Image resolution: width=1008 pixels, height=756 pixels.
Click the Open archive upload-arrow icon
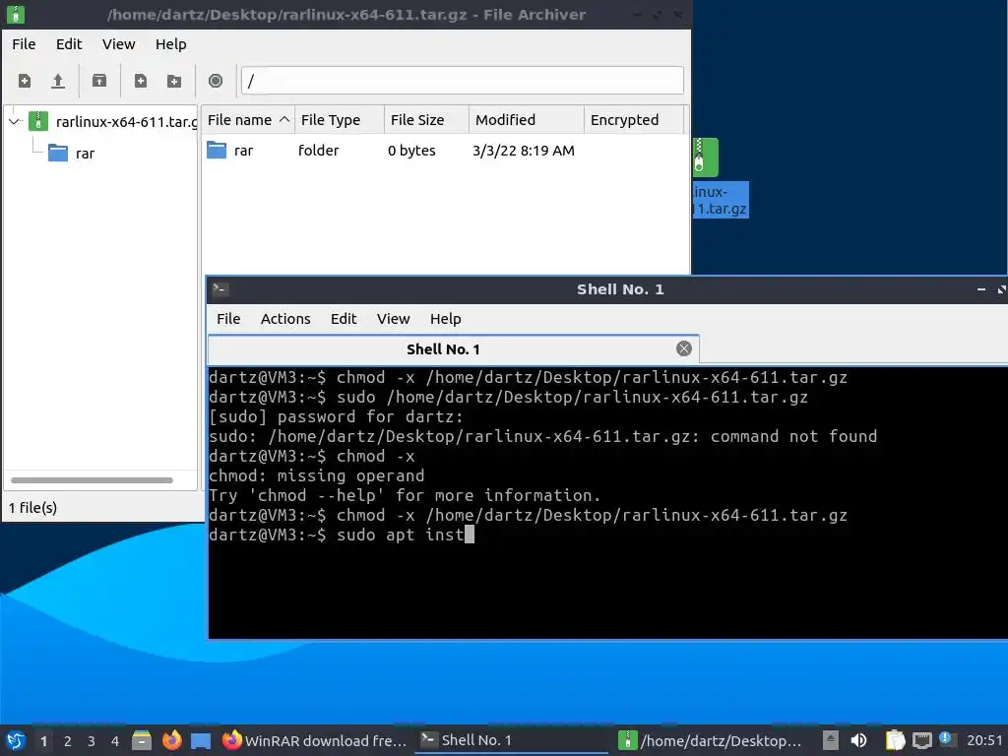58,81
